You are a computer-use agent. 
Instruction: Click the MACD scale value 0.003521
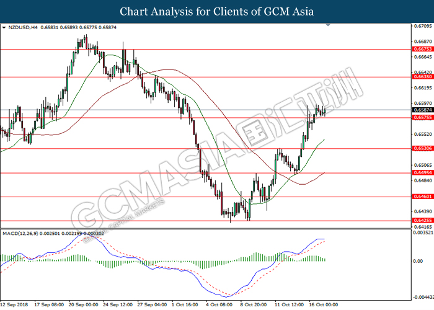[x=423, y=232]
